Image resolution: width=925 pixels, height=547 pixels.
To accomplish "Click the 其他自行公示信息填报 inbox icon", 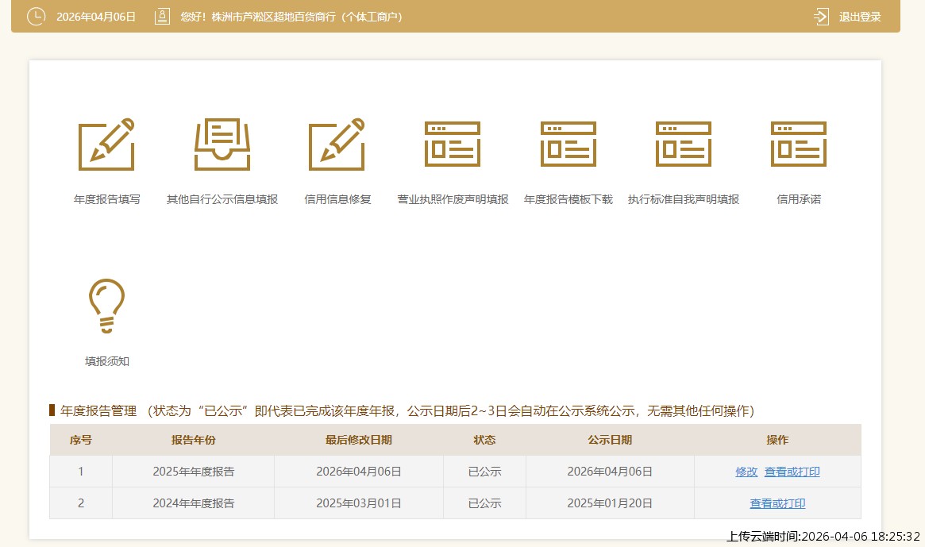I will (222, 144).
